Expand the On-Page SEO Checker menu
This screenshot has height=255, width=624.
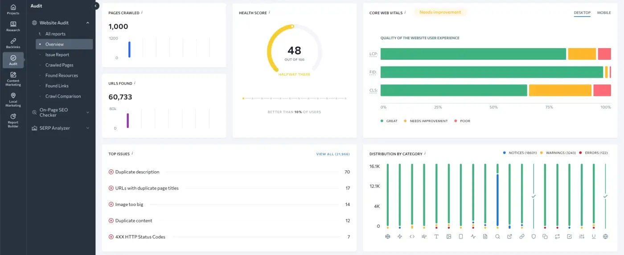[88, 112]
